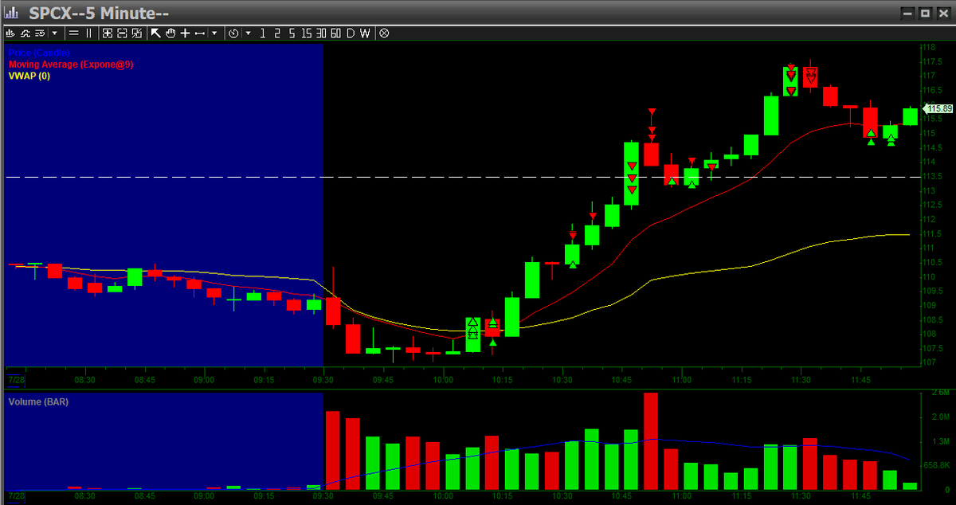Switch to the Daily (D) timeframe

coord(351,33)
